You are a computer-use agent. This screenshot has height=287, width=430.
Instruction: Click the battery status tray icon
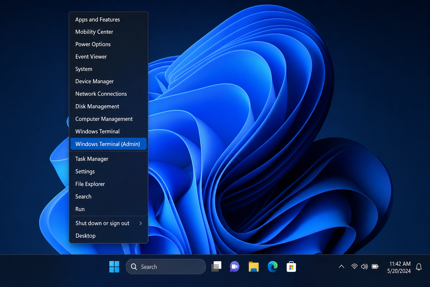click(x=375, y=267)
